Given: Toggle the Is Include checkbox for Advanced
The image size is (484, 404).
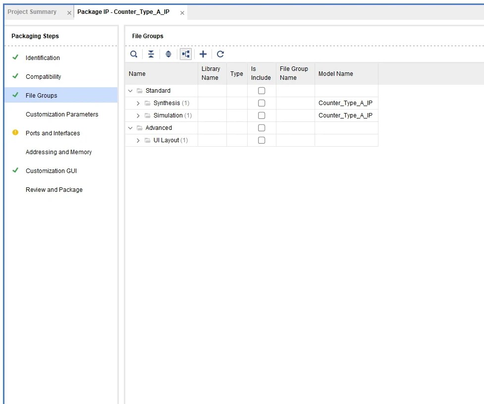Looking at the screenshot, I should coord(262,127).
